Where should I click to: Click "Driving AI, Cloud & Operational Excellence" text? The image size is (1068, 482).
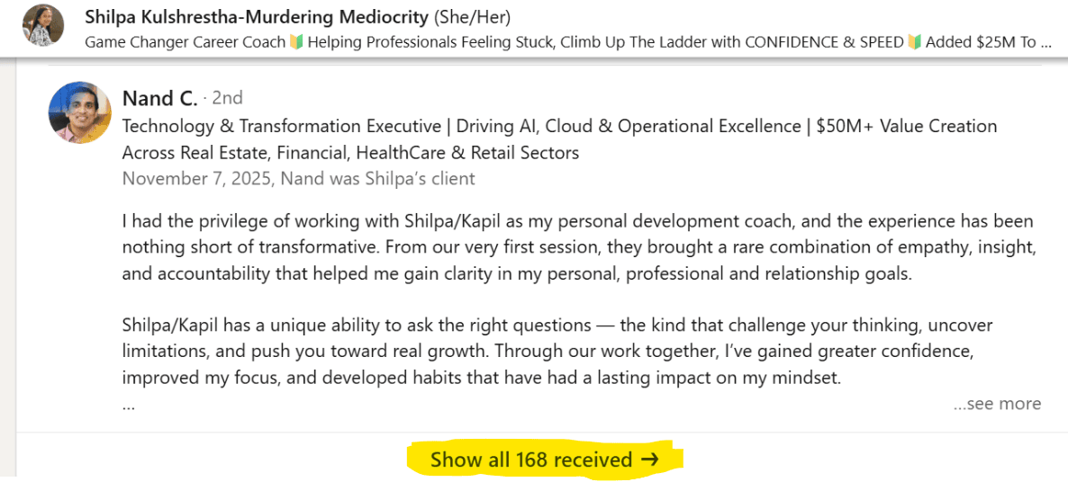coord(630,126)
